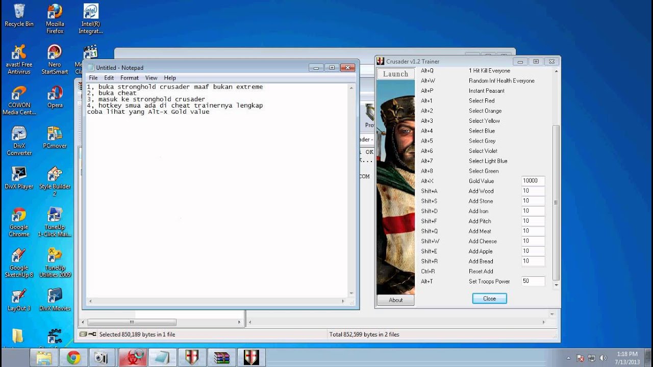Click the Add Wood value field
This screenshot has height=367, width=653.
click(533, 191)
